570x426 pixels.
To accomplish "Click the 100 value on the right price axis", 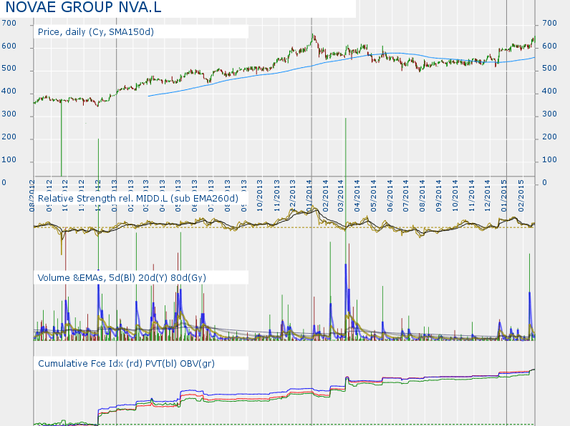I will [x=549, y=159].
